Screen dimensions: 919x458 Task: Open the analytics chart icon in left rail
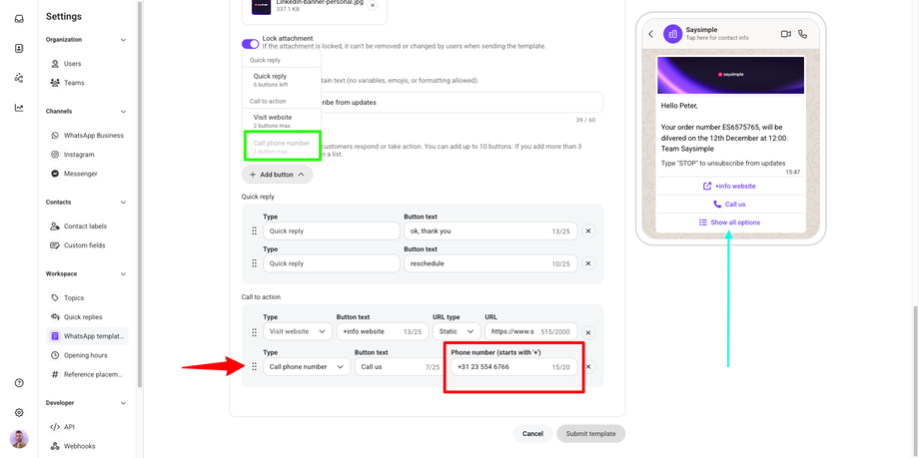[19, 108]
